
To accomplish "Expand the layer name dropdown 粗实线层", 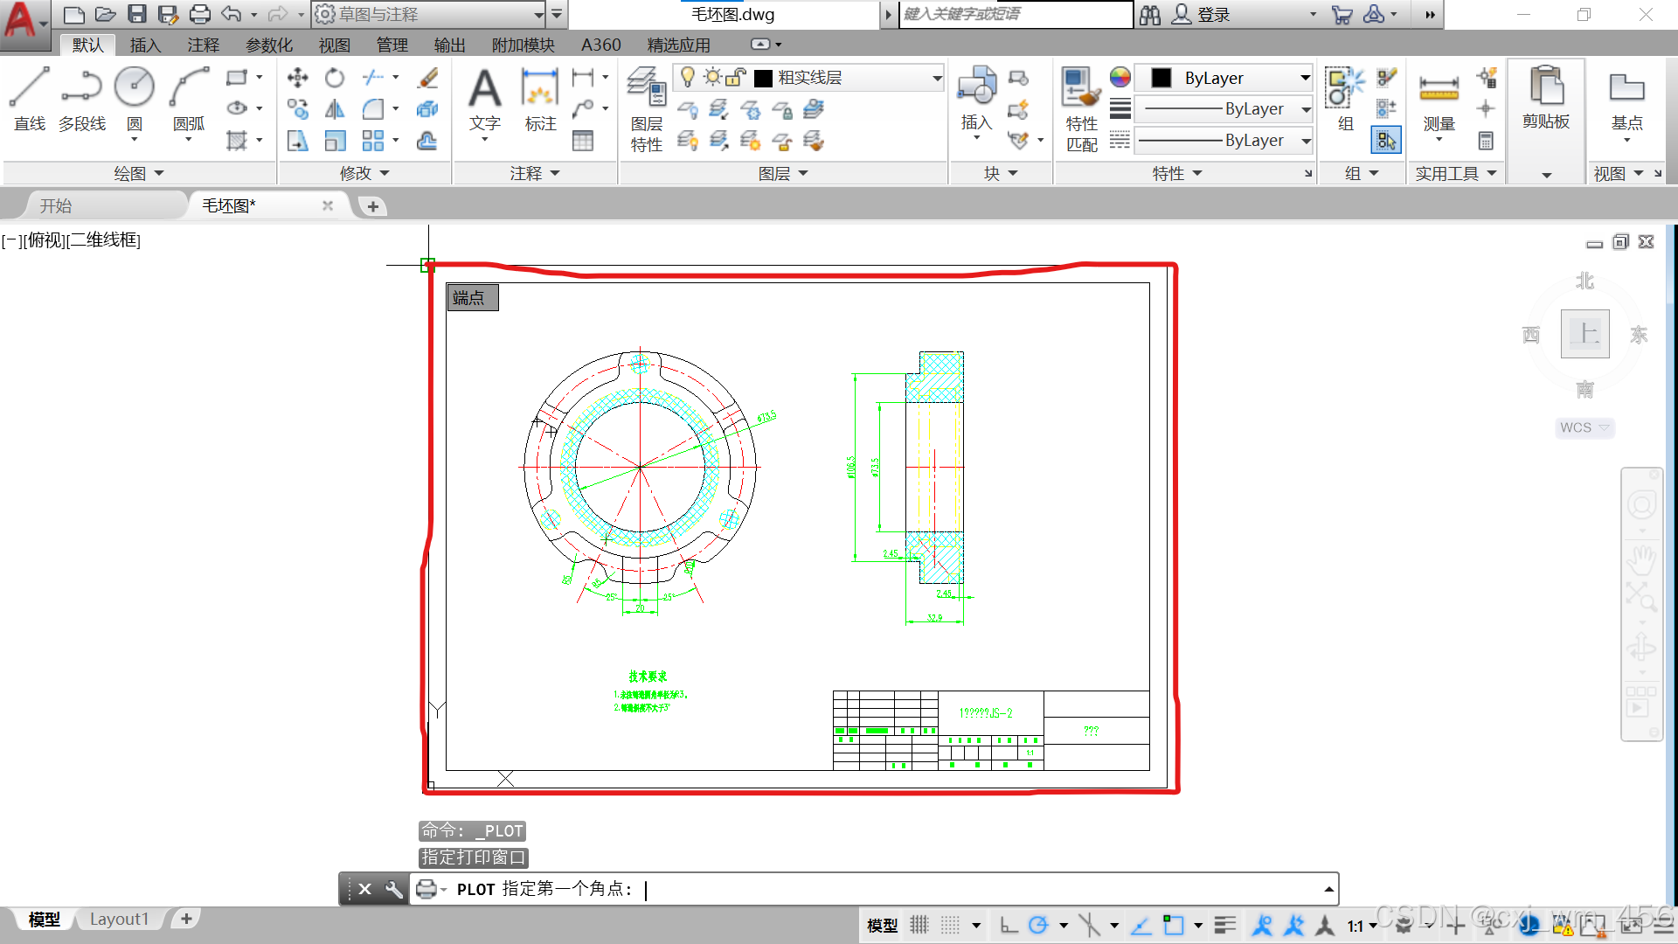I will click(937, 78).
